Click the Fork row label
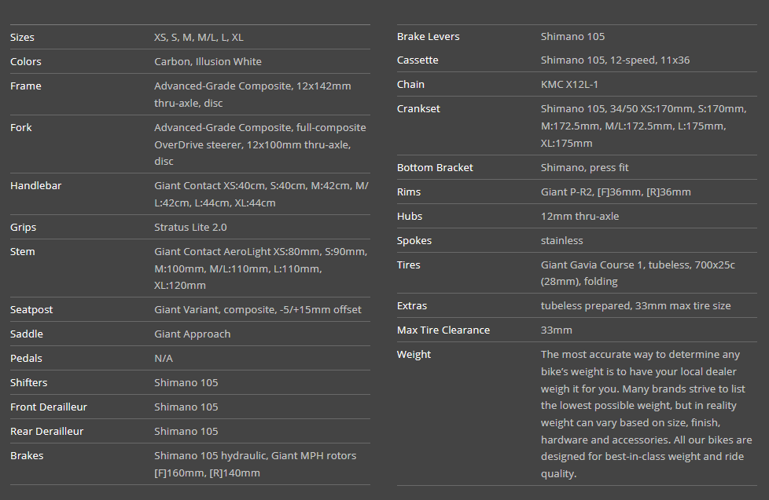Screen dimensions: 769x500 coord(21,128)
